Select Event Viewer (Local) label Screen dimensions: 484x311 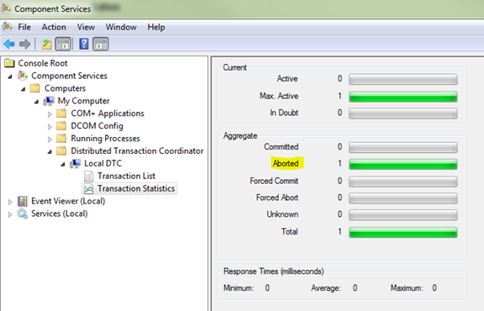[x=68, y=201]
